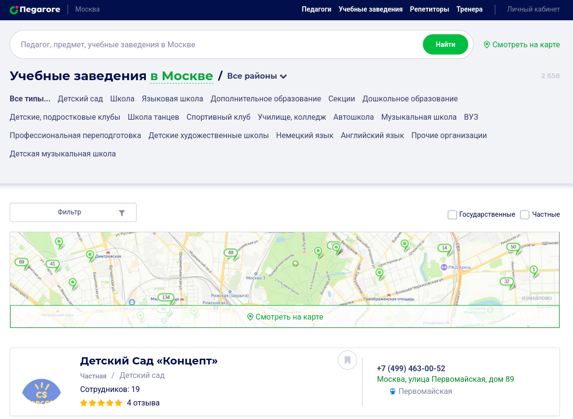Select the fifth star in the rating row
Viewport: 573px width, 419px height.
(x=117, y=402)
